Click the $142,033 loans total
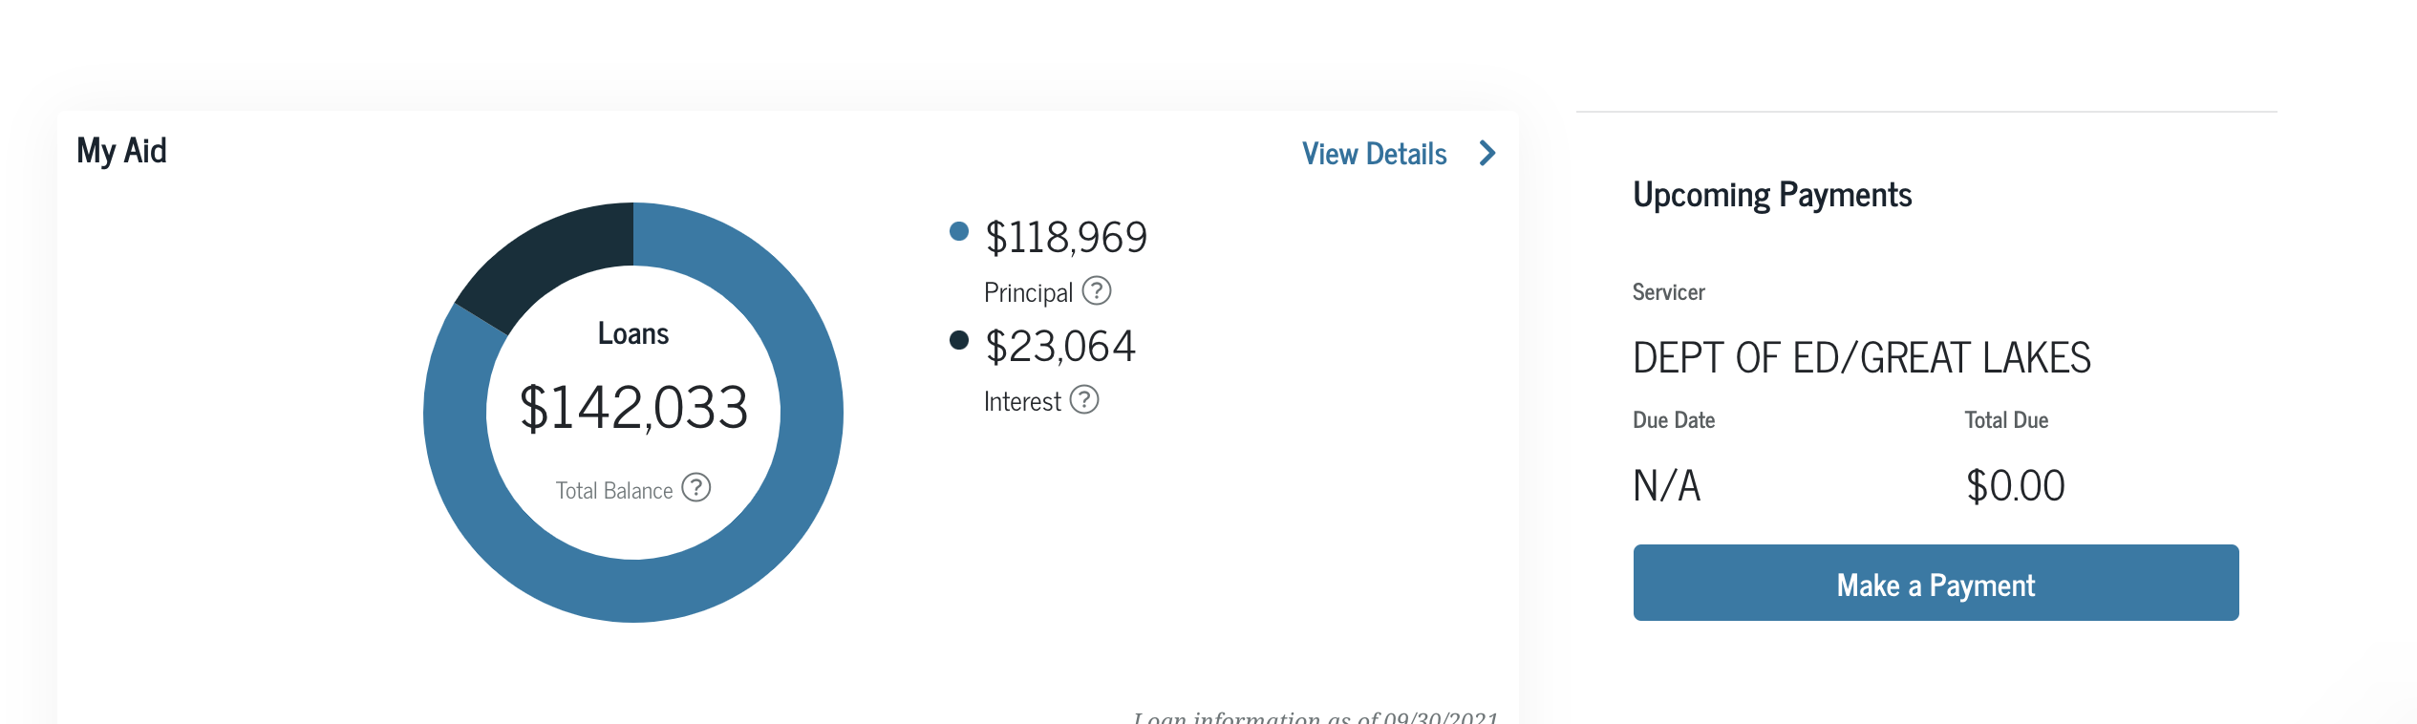Screen dimensions: 2417x724 (x=633, y=408)
